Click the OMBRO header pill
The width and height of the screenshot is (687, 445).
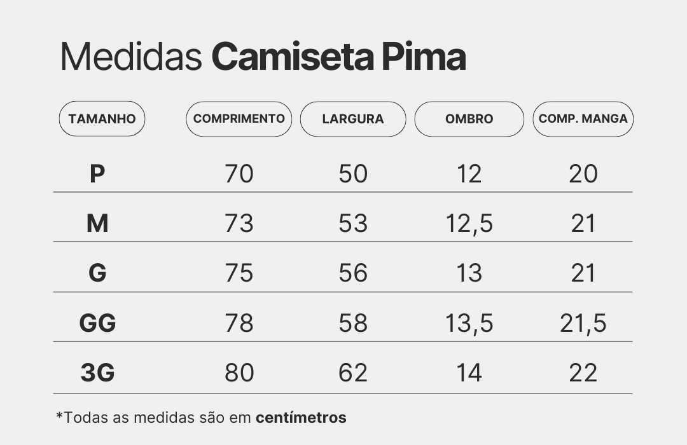tap(469, 119)
